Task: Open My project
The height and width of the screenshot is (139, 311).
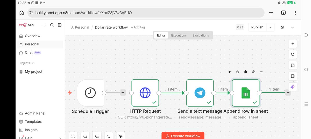Action: (40, 72)
